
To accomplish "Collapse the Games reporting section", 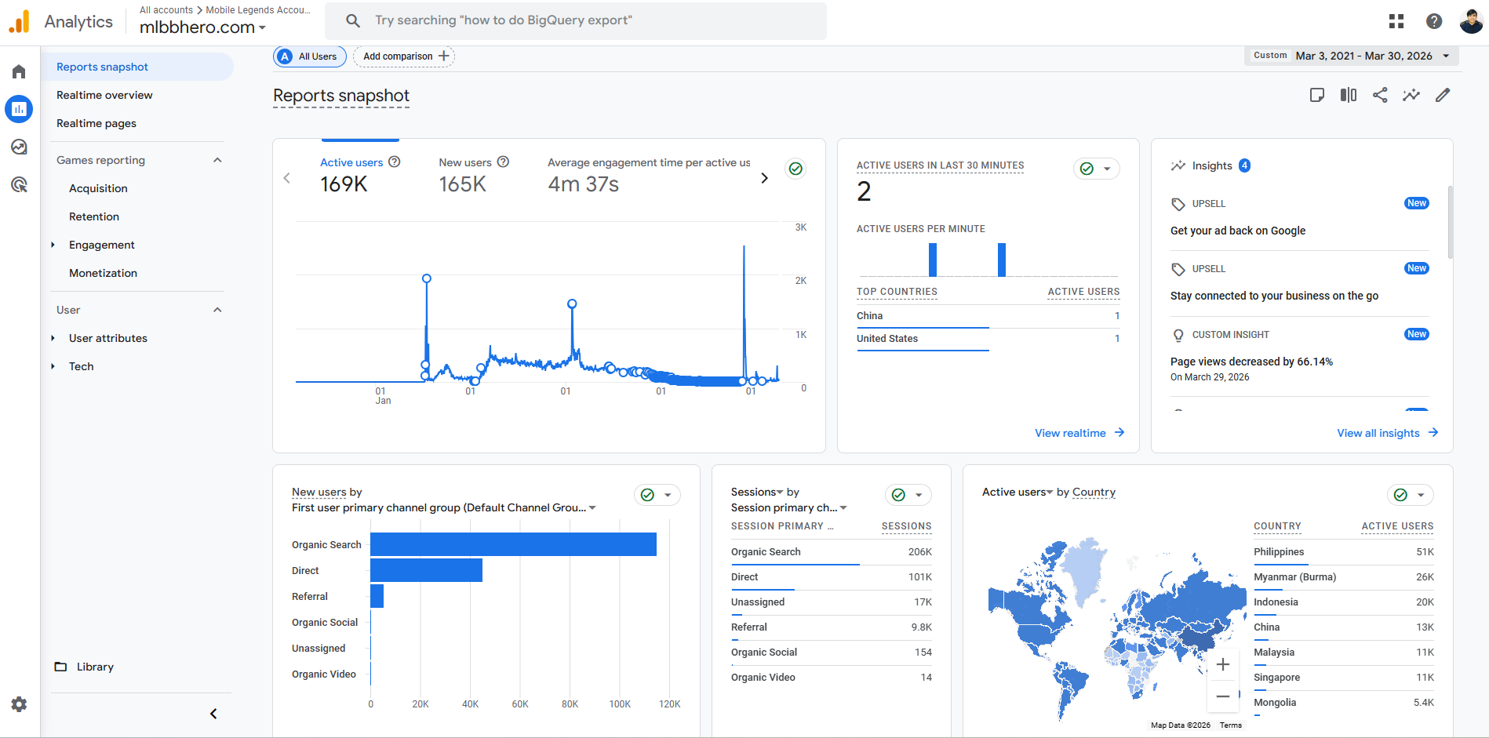I will click(x=217, y=160).
